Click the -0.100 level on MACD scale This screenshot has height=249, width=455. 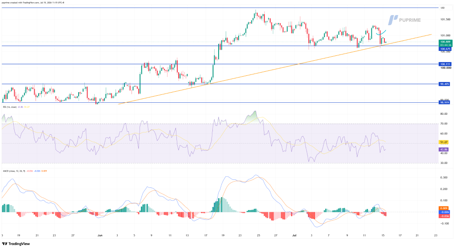click(x=444, y=224)
